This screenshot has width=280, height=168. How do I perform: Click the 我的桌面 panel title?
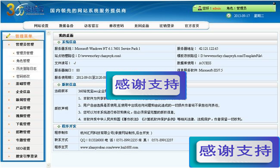point(66,36)
